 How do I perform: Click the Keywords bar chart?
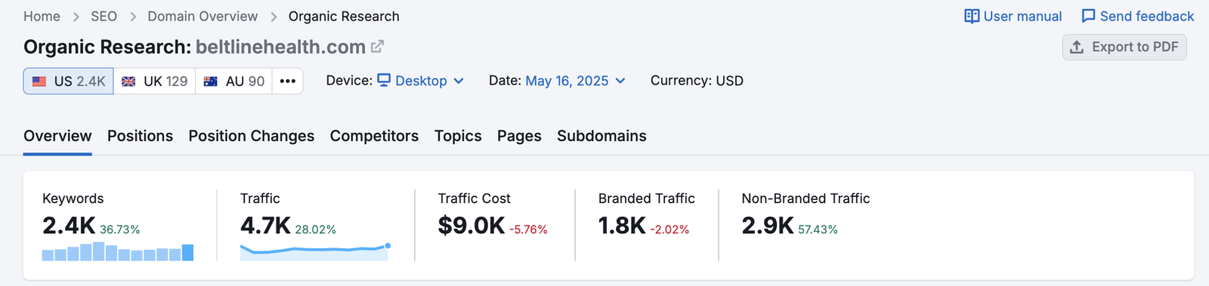[x=118, y=251]
